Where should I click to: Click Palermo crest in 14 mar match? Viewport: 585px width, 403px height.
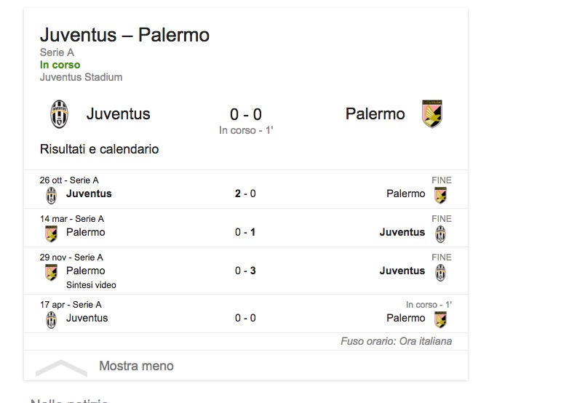click(51, 234)
